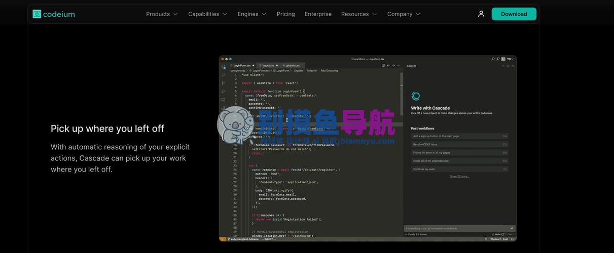The image size is (614, 253).
Task: Click the Cascade swirl logo
Action: pyautogui.click(x=416, y=96)
